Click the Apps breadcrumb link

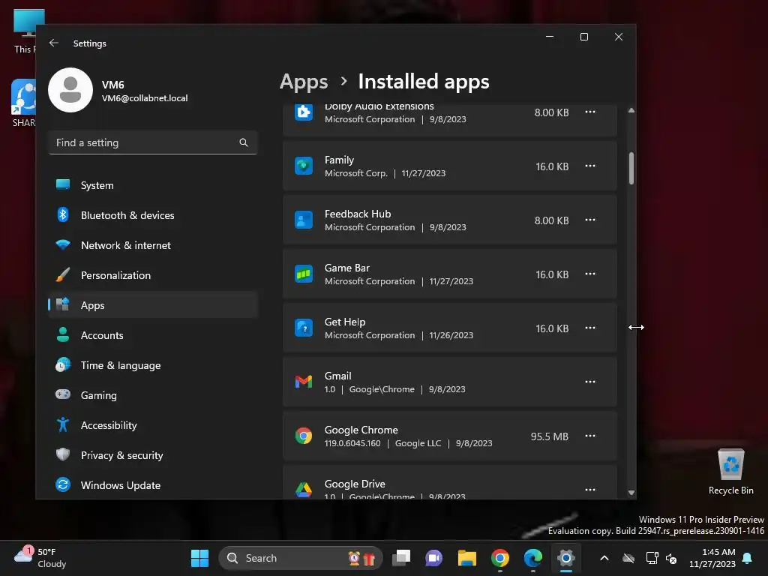tap(304, 82)
